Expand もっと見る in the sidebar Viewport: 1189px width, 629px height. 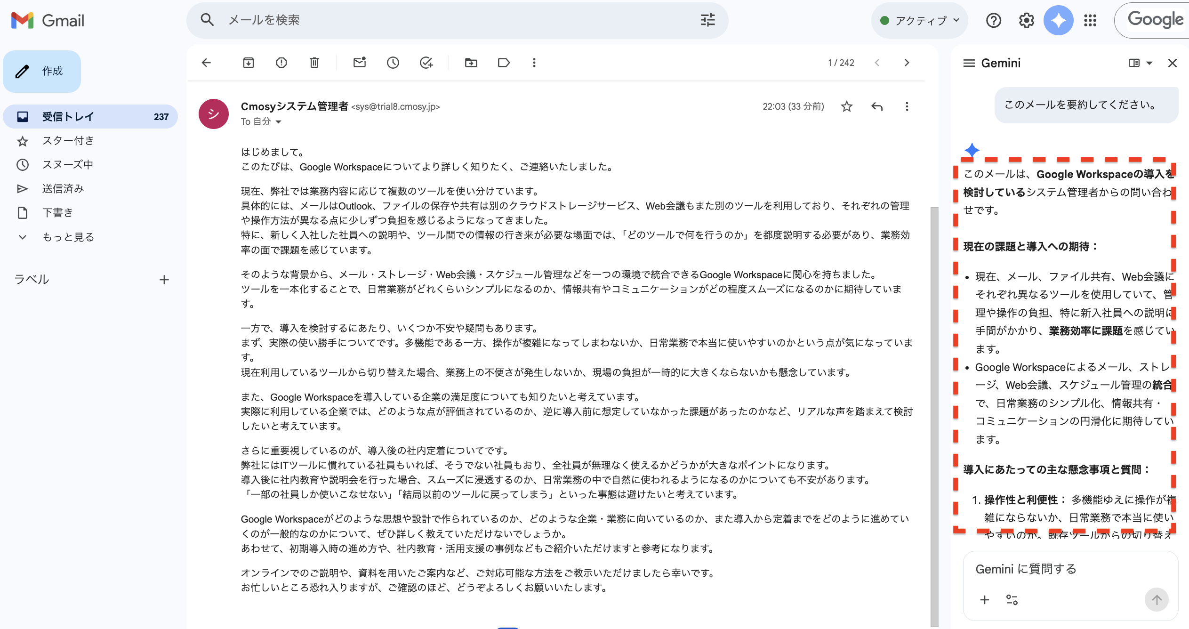68,237
